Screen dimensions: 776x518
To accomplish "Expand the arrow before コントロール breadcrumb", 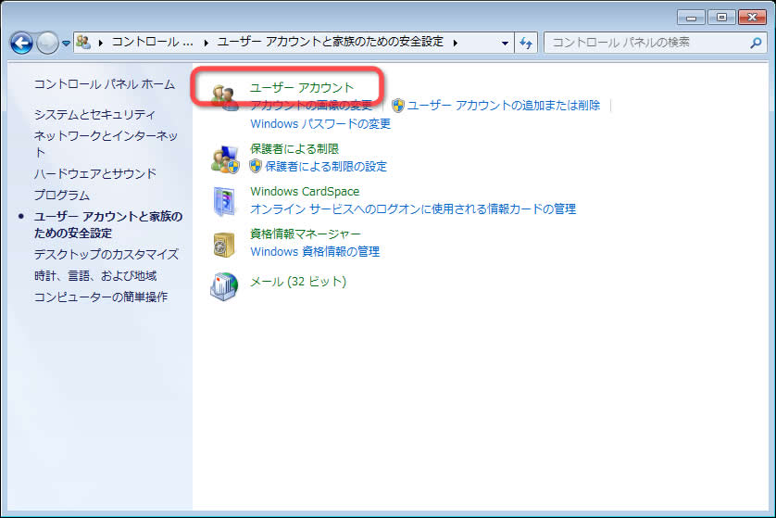I will (x=100, y=43).
